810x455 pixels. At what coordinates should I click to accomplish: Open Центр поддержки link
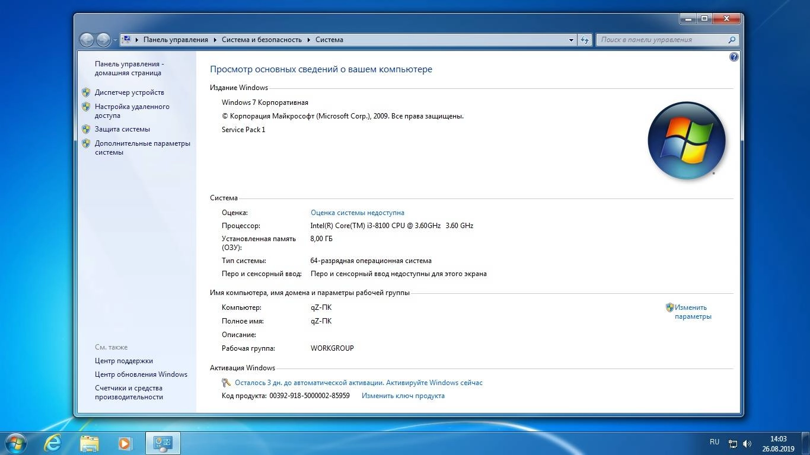pyautogui.click(x=124, y=361)
